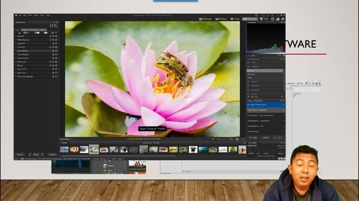Adjust the zoom slider below the image
Viewport: 359px width, 201px height.
(222, 139)
